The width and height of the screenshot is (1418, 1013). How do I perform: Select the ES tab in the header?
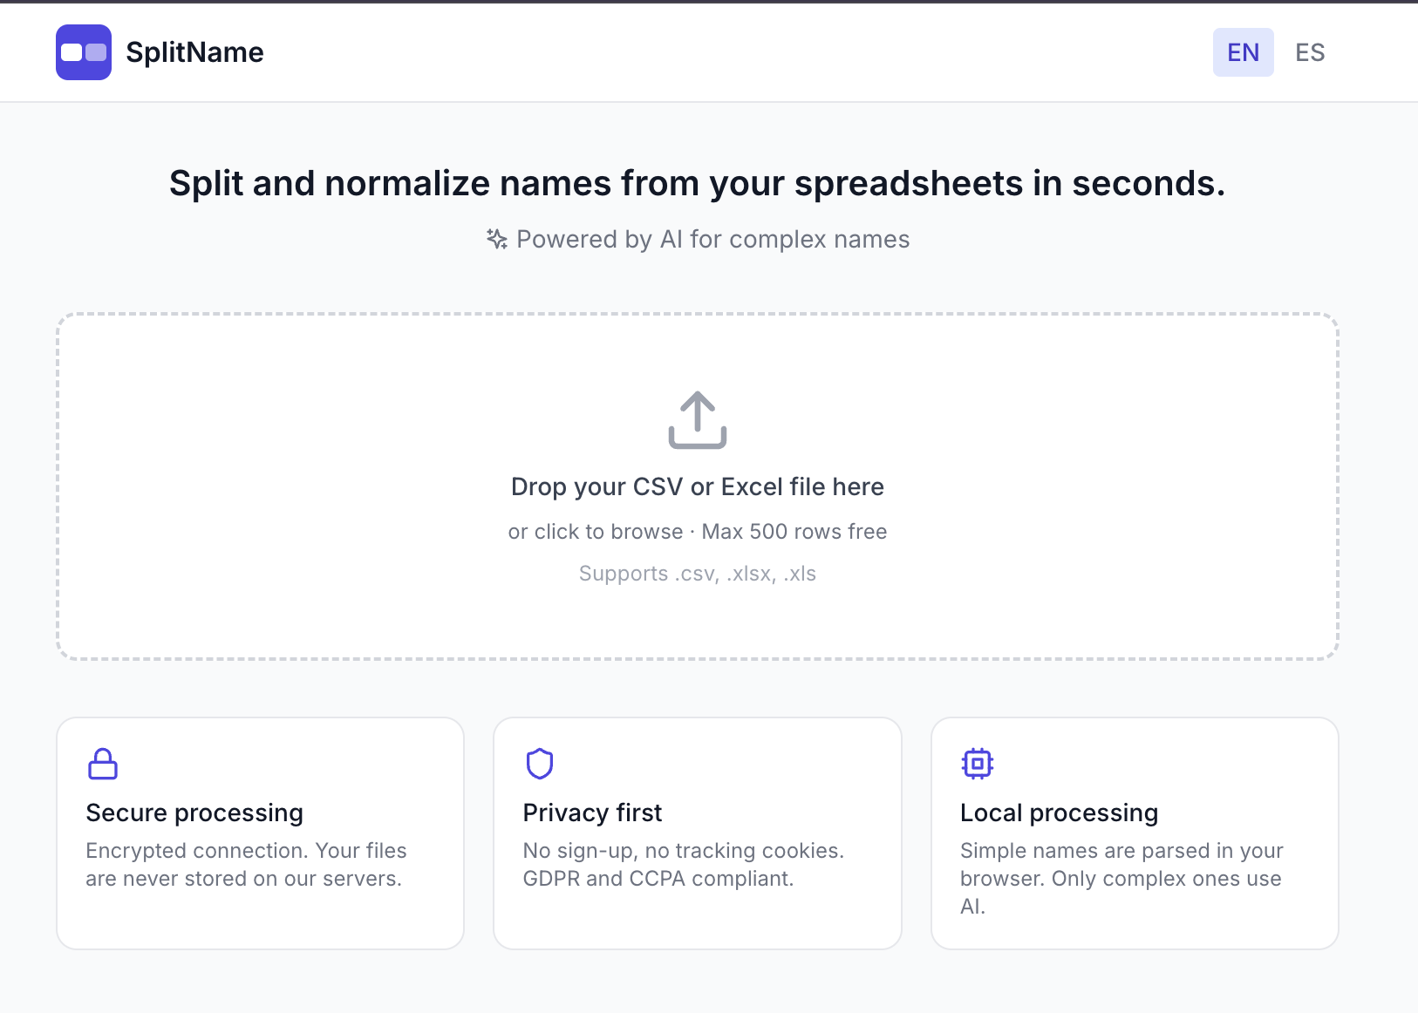[x=1310, y=52]
